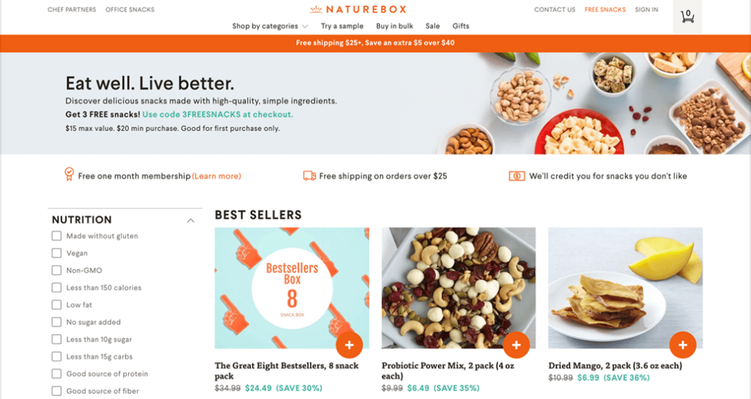
Task: Add Great Eight Bestsellers box with plus button
Action: click(349, 345)
